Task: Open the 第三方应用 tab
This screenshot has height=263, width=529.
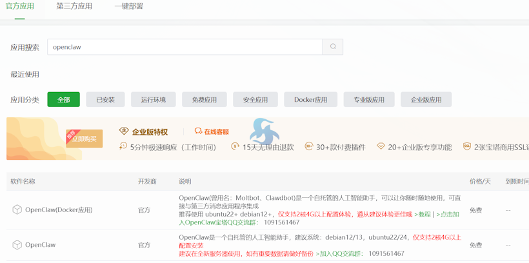Action: (x=74, y=6)
